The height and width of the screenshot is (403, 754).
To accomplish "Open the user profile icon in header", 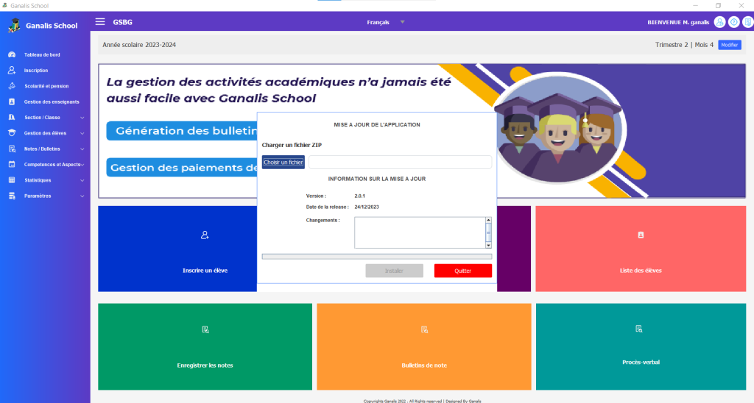I will (719, 22).
